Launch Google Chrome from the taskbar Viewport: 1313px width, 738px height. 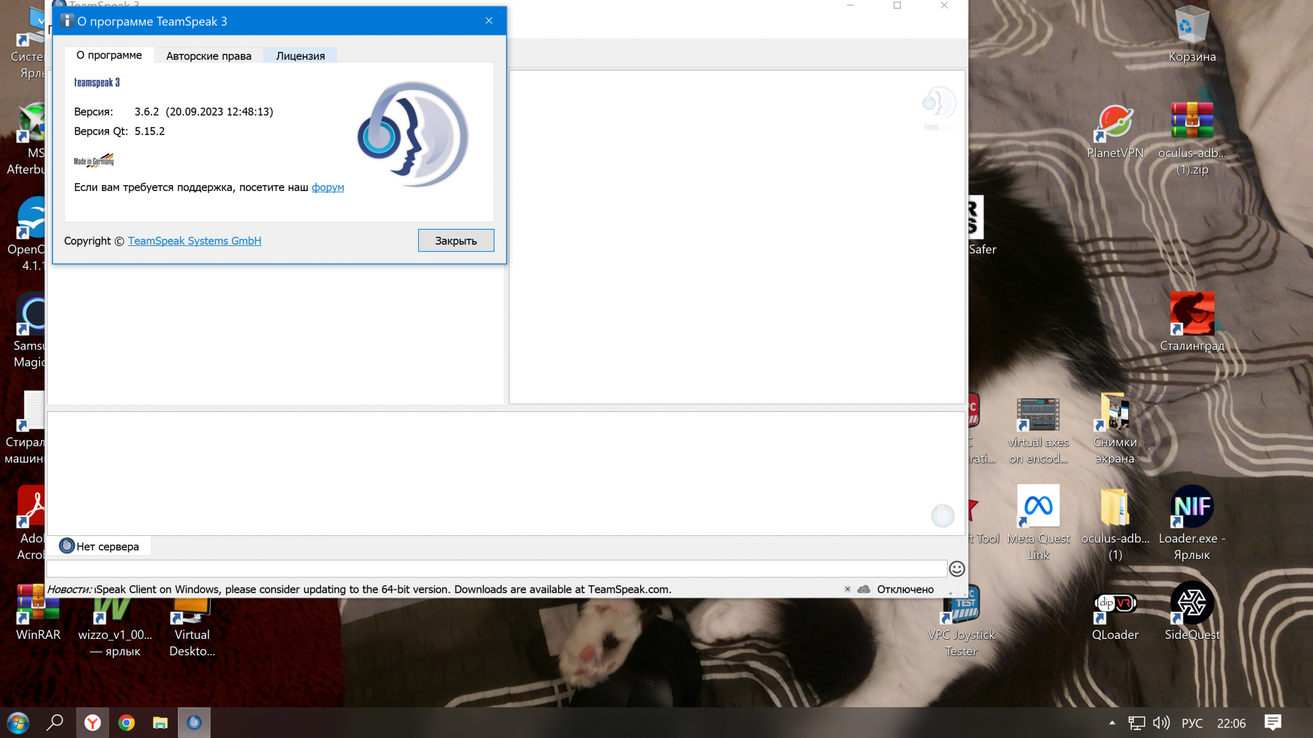pos(127,722)
